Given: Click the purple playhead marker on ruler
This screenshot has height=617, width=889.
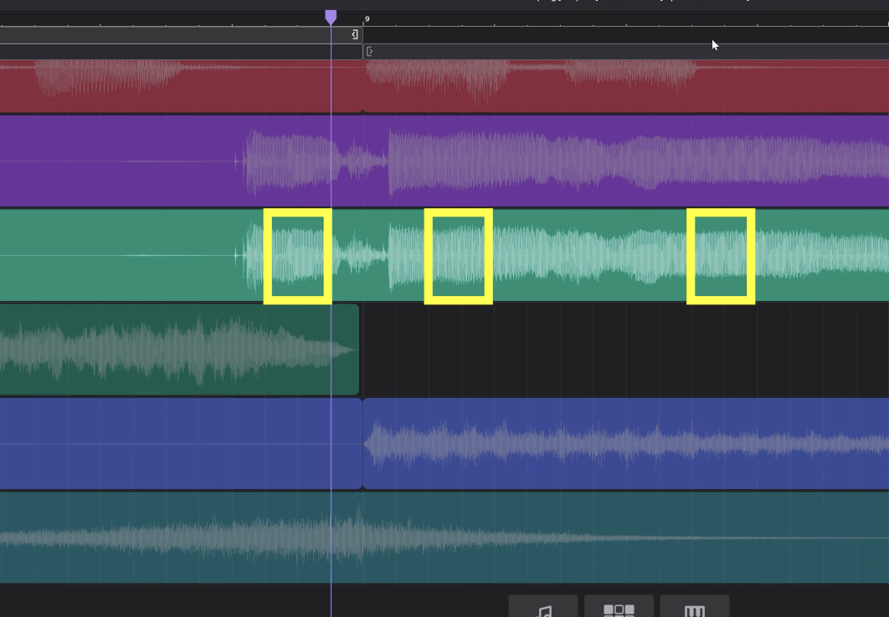Looking at the screenshot, I should pyautogui.click(x=331, y=17).
